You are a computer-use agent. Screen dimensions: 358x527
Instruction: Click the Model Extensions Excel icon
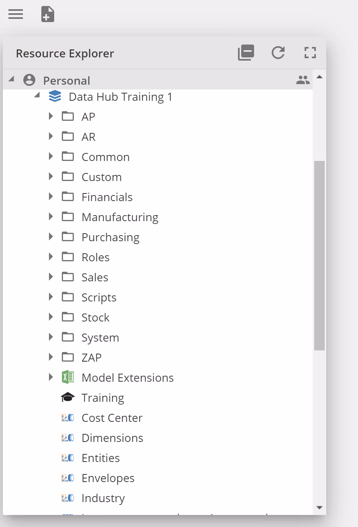pyautogui.click(x=68, y=377)
